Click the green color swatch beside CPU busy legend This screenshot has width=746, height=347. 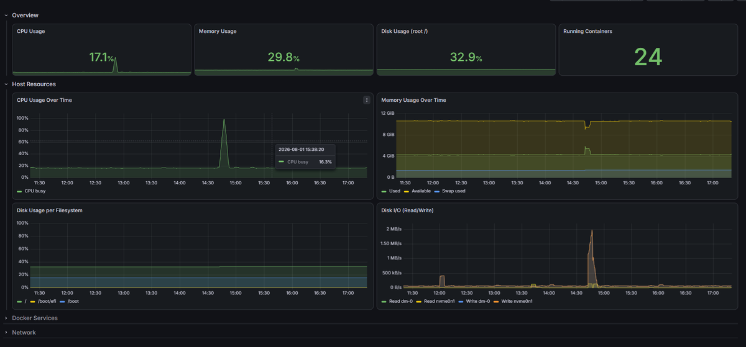point(20,191)
